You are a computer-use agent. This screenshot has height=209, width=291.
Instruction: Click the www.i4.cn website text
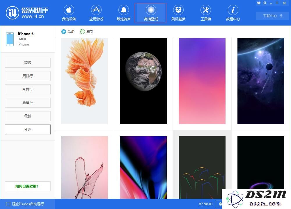33,17
